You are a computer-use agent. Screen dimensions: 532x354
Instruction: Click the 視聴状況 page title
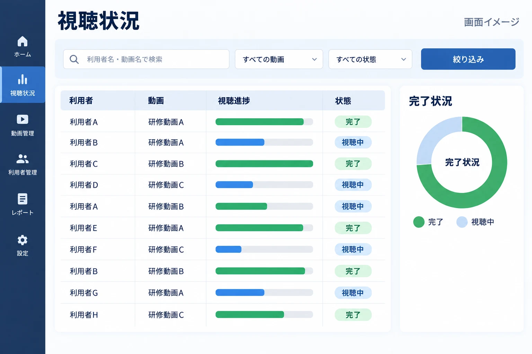[98, 21]
